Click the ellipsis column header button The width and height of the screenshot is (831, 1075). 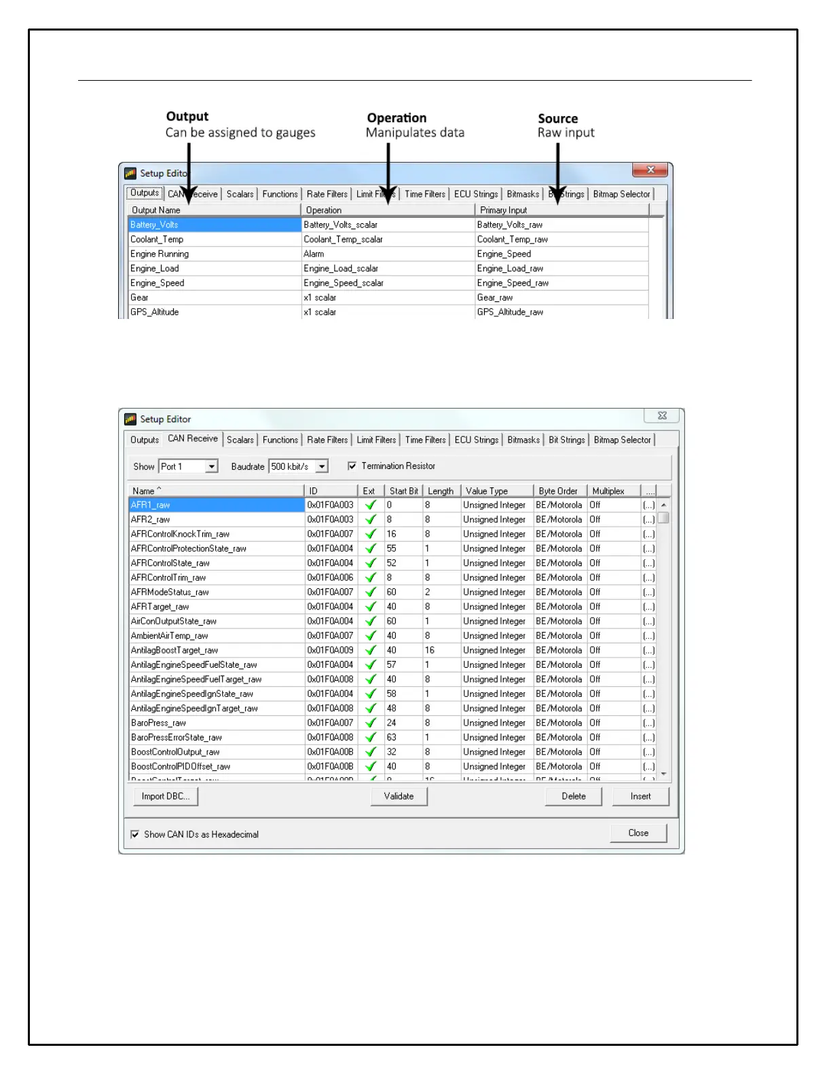(x=650, y=491)
